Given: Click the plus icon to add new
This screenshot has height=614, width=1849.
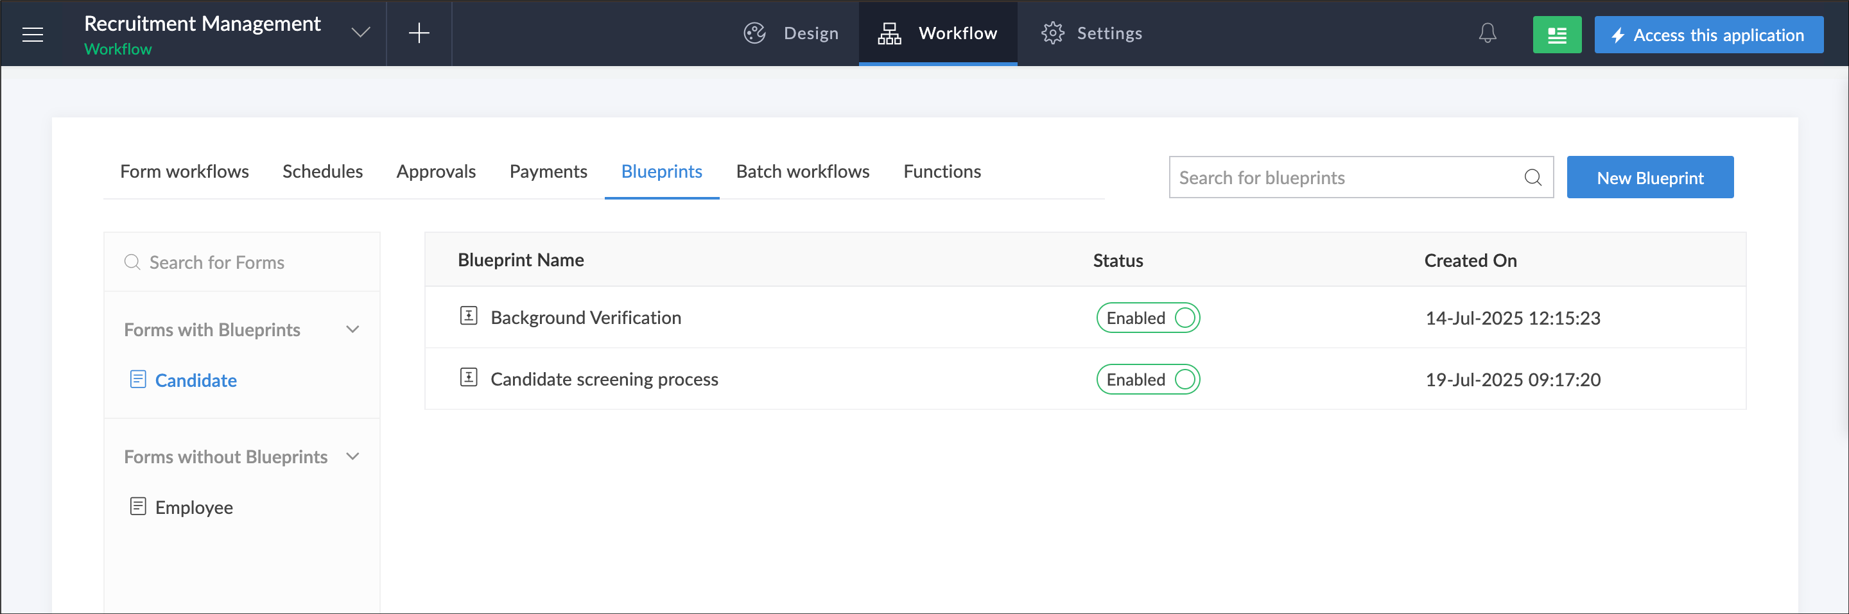Looking at the screenshot, I should point(419,34).
